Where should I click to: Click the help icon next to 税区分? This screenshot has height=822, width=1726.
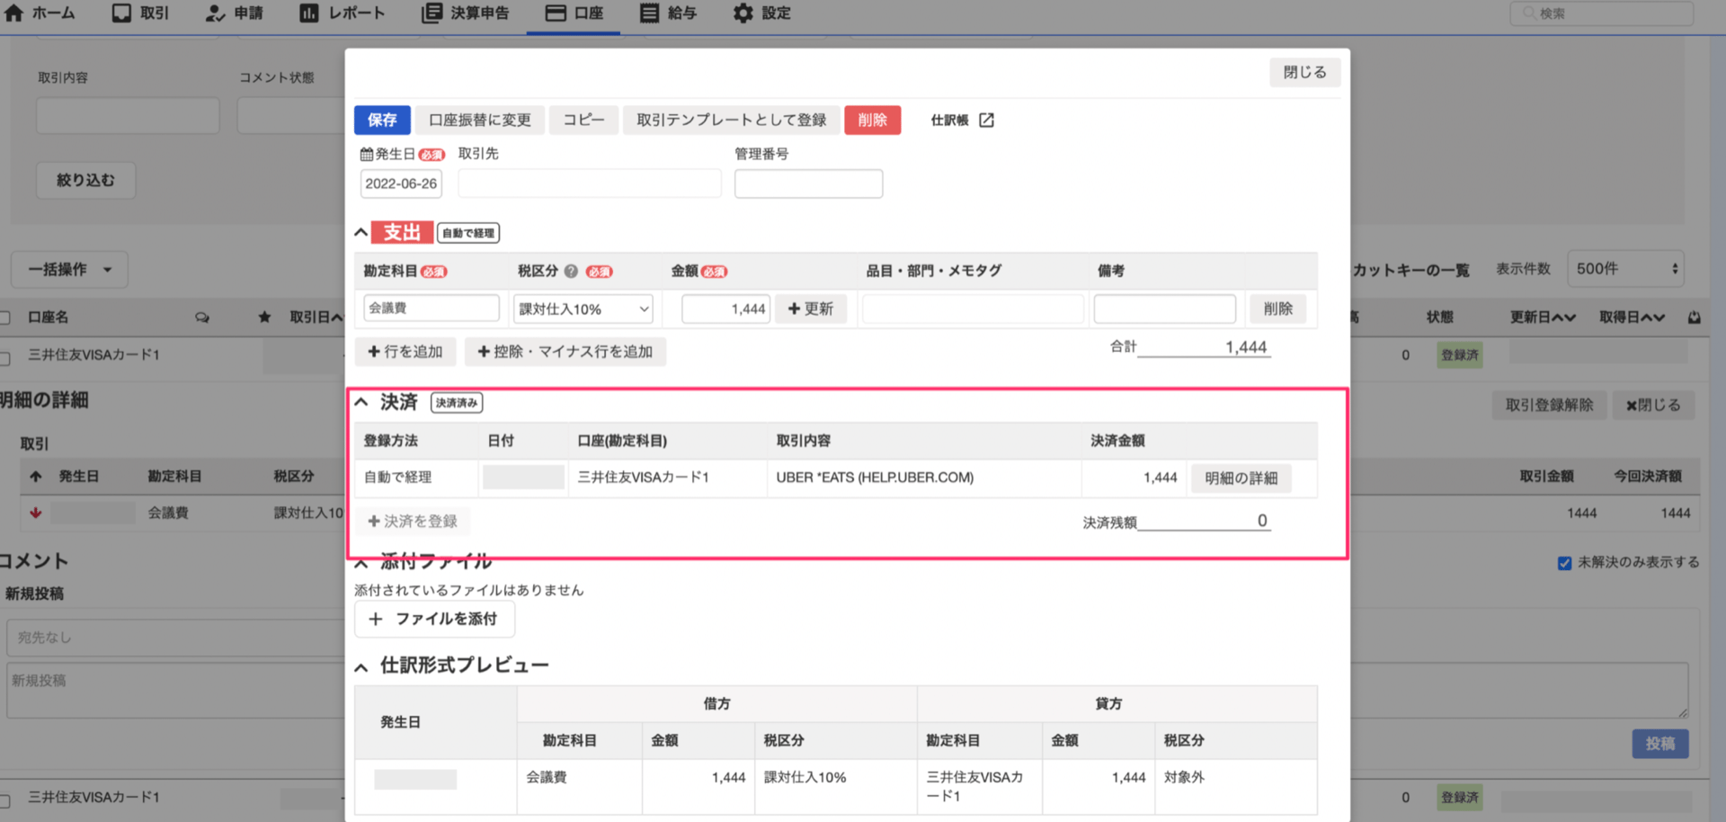coord(571,271)
